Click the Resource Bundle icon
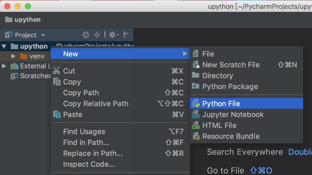312x175 pixels. coord(196,136)
